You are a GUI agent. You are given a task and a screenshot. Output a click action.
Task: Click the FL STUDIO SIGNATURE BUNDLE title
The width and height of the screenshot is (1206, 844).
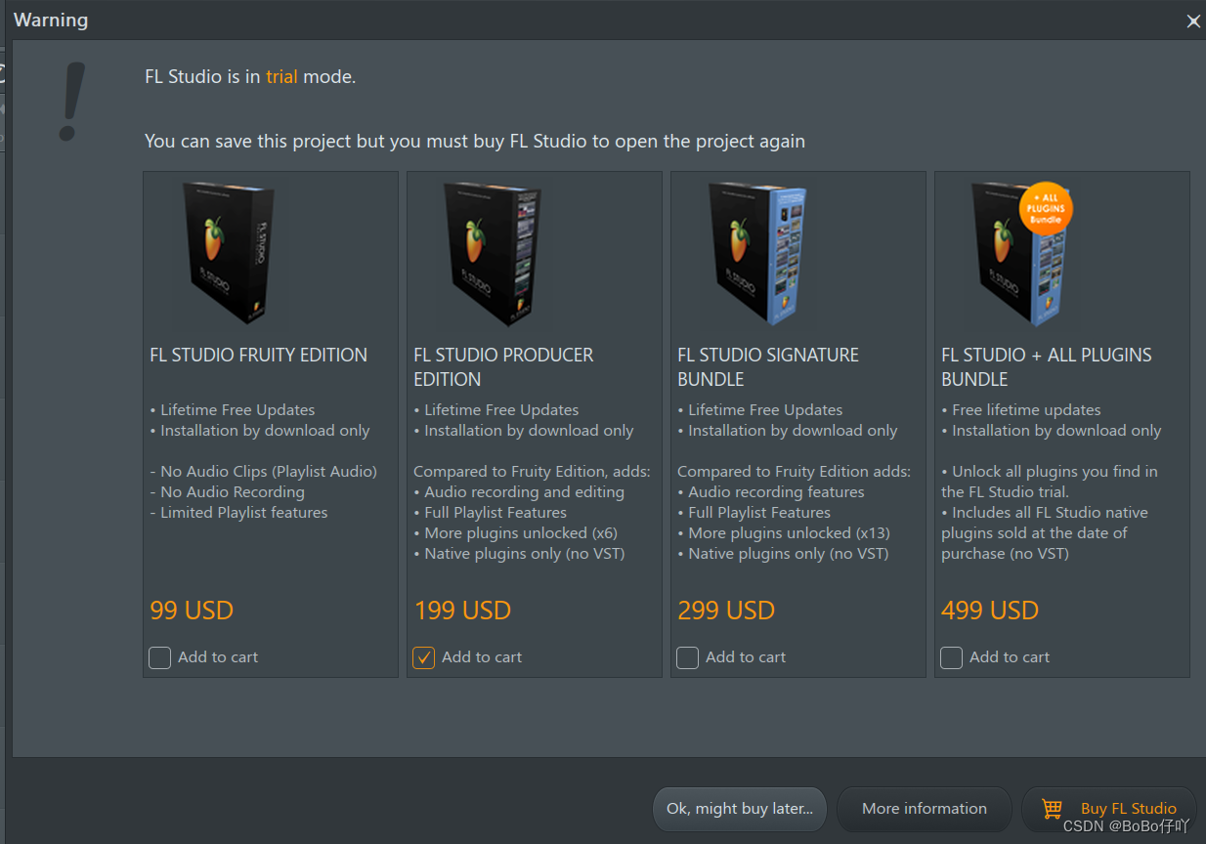pos(768,367)
